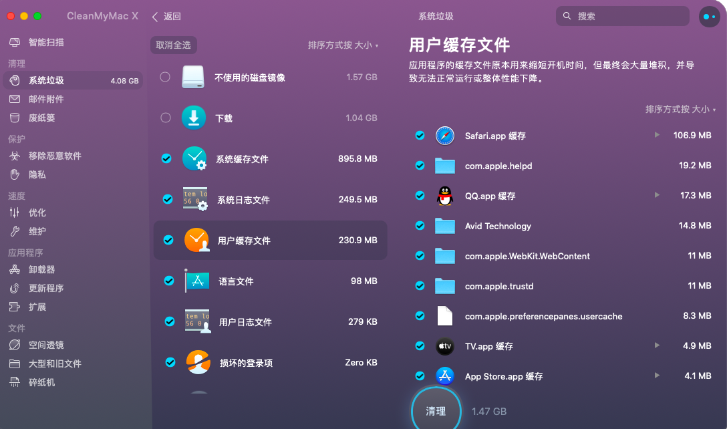The width and height of the screenshot is (727, 429).
Task: Select the com.apple.helpd row text
Action: coord(498,166)
